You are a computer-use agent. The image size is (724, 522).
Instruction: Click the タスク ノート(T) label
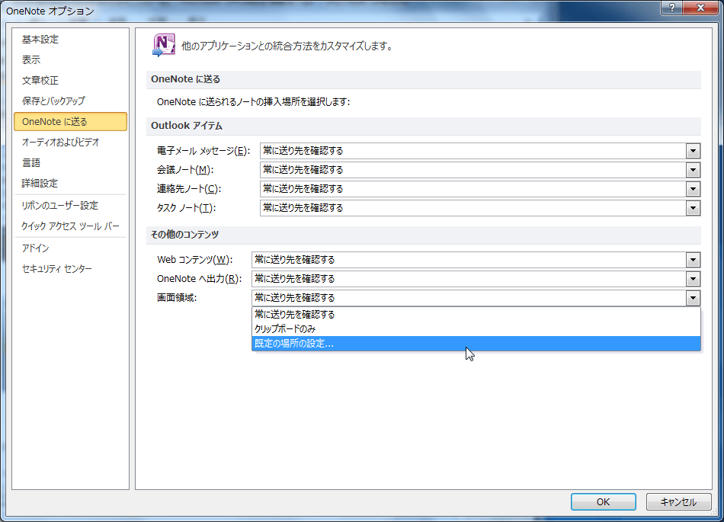click(186, 208)
